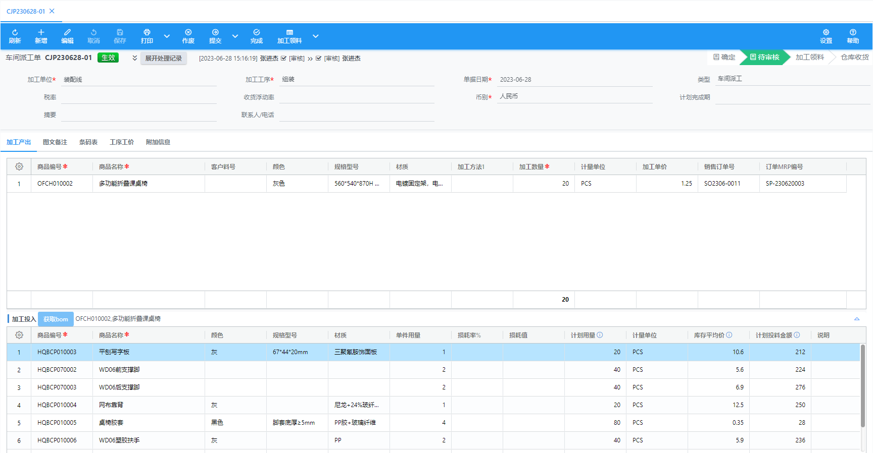Expand the dropdown arrow next to 提交
Viewport: 873px width, 453px height.
[x=235, y=36]
